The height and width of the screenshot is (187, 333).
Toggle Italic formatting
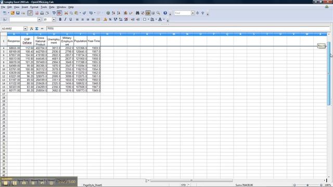click(x=65, y=19)
